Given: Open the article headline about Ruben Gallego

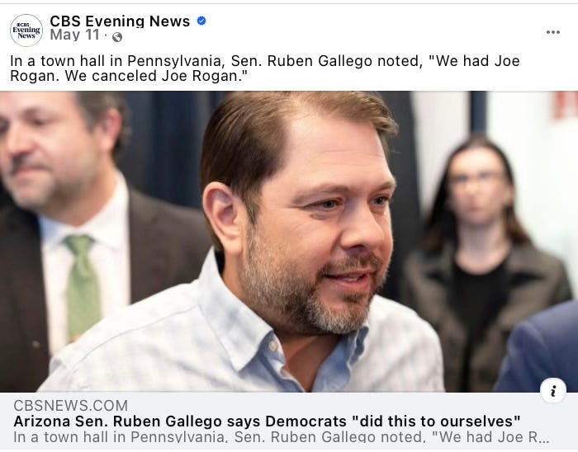Looking at the screenshot, I should 267,421.
